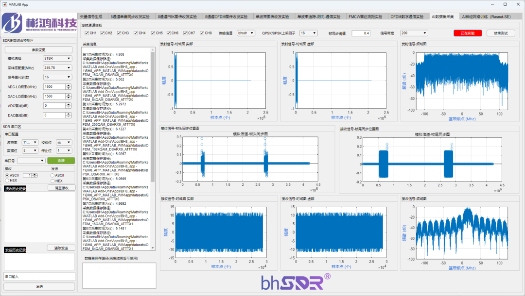Click the red 正在实验 status button
525x296 pixels.
(x=468, y=33)
